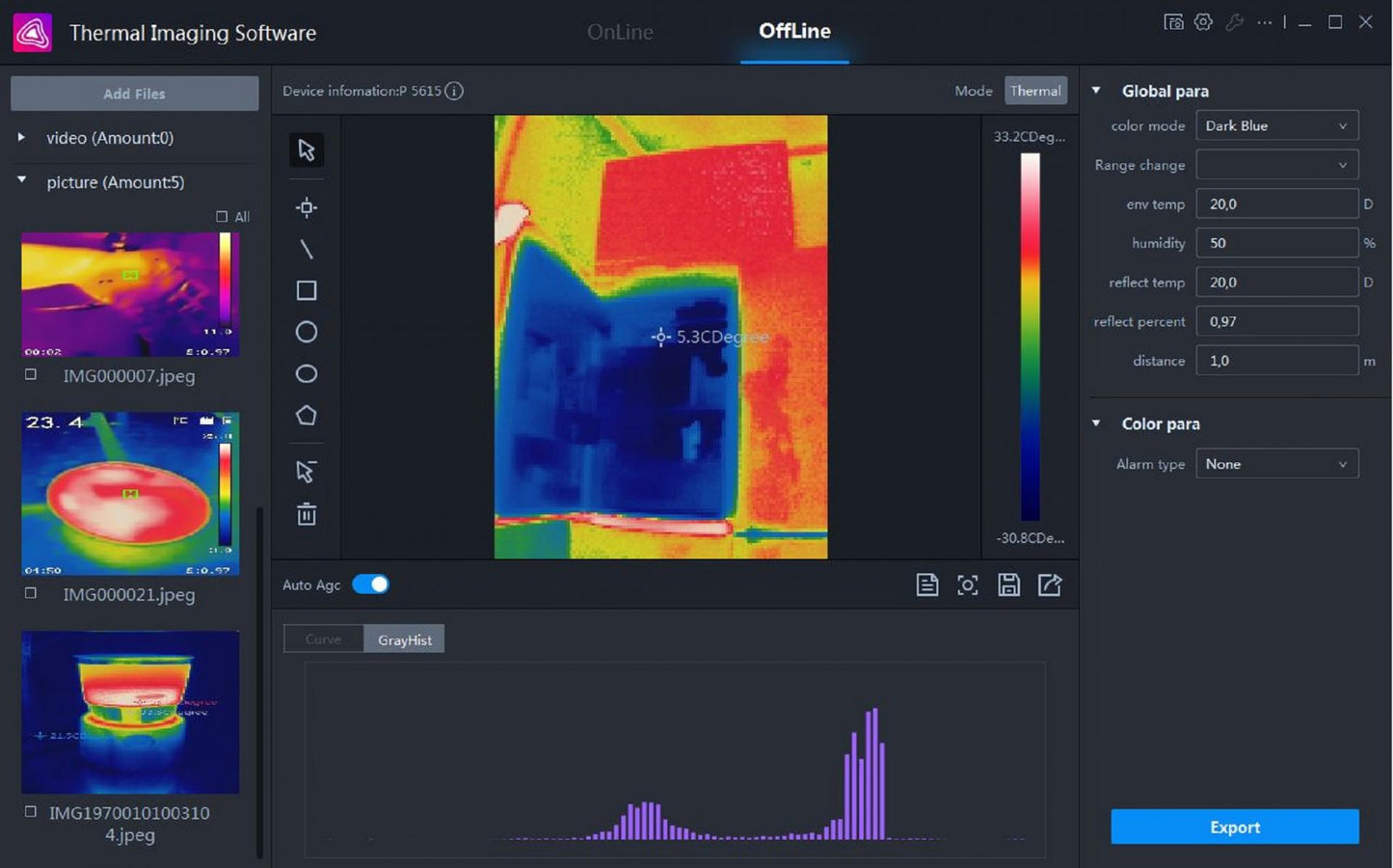1393x868 pixels.
Task: Pick the polygon region tool
Action: coord(307,416)
